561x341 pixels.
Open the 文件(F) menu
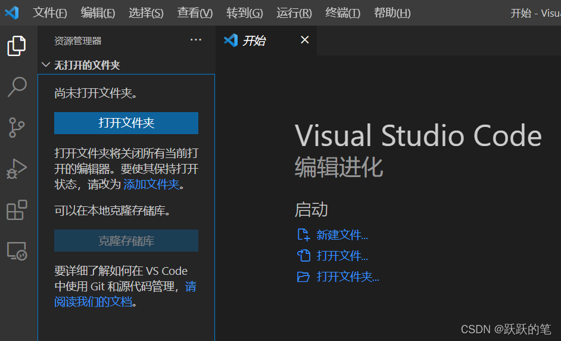50,13
